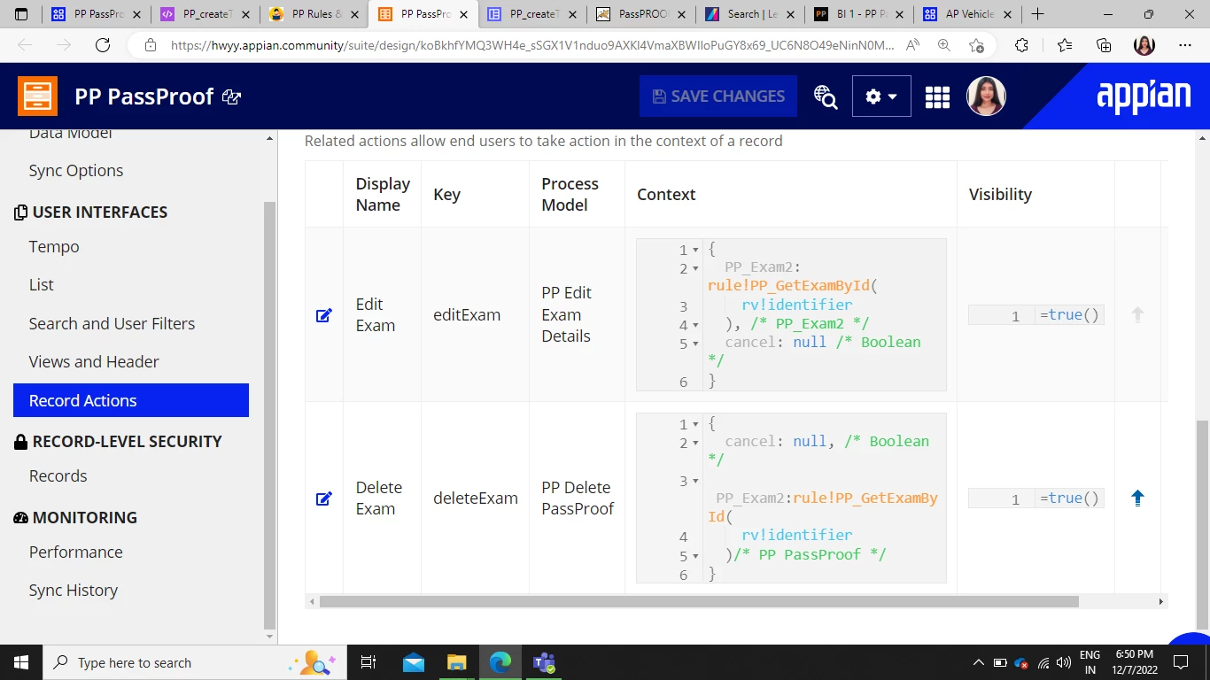Click the edit icon for Edit Exam row
The height and width of the screenshot is (680, 1210).
tap(324, 315)
